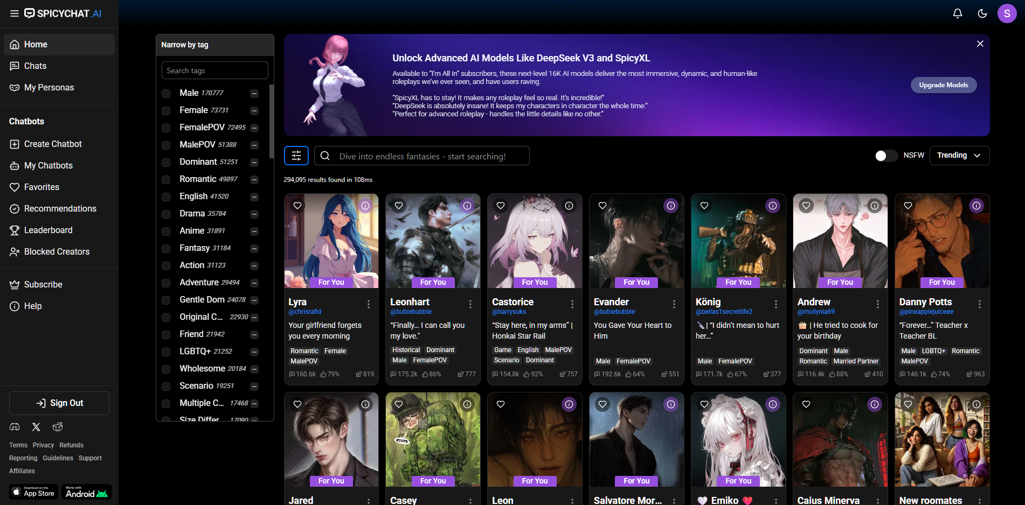Open more options for Leonhart
The height and width of the screenshot is (505, 1025).
470,304
